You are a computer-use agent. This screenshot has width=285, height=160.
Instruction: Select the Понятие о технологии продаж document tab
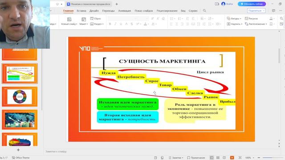[89, 4]
